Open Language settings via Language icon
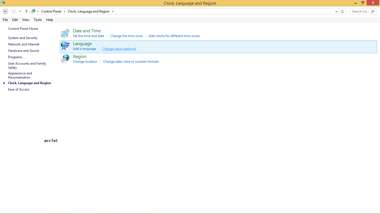The width and height of the screenshot is (380, 214). pyautogui.click(x=65, y=46)
